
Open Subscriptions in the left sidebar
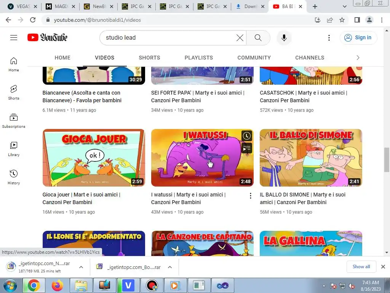pos(14,121)
